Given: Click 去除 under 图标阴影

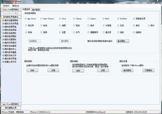Looking at the screenshot, I should point(32,70).
